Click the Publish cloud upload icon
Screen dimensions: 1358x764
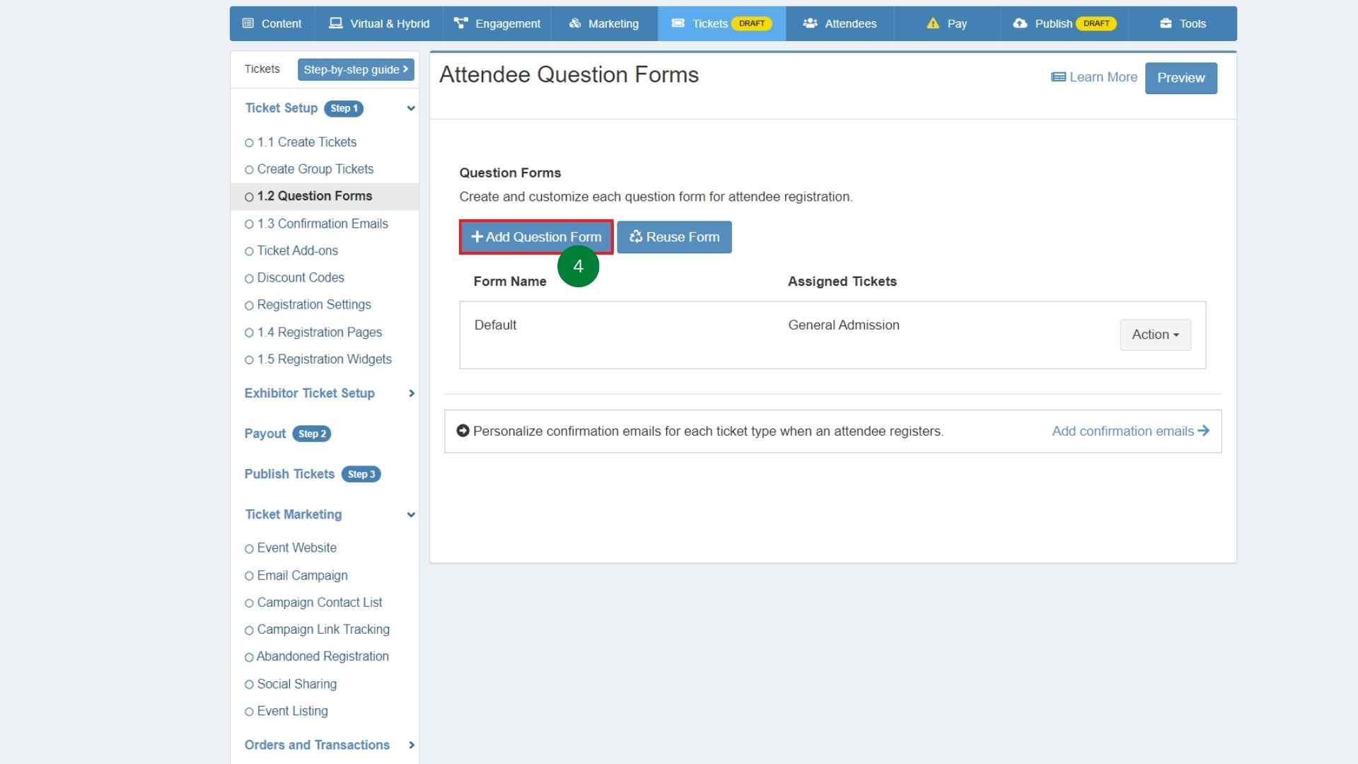(1019, 23)
